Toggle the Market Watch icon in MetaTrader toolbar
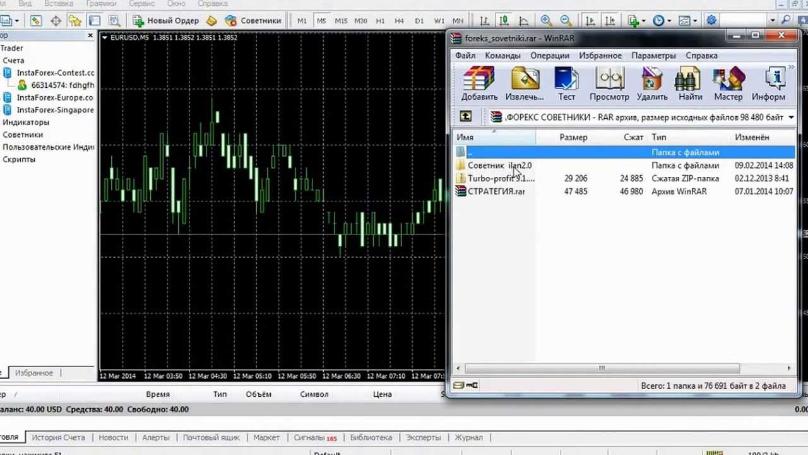The width and height of the screenshot is (808, 455). point(35,21)
